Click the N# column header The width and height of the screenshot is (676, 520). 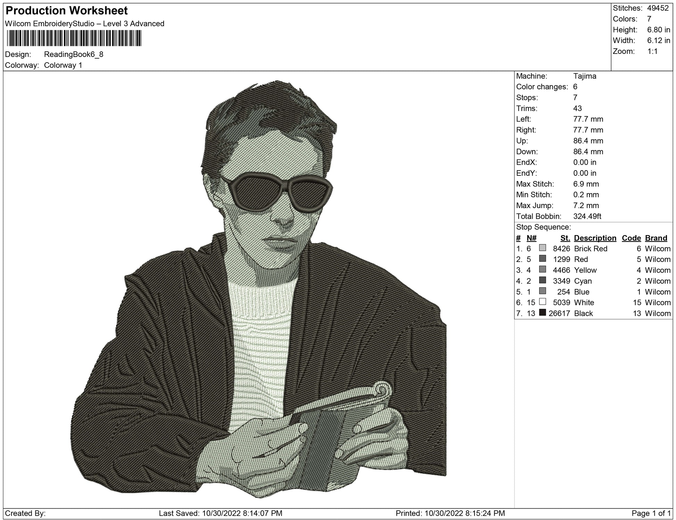coord(531,238)
